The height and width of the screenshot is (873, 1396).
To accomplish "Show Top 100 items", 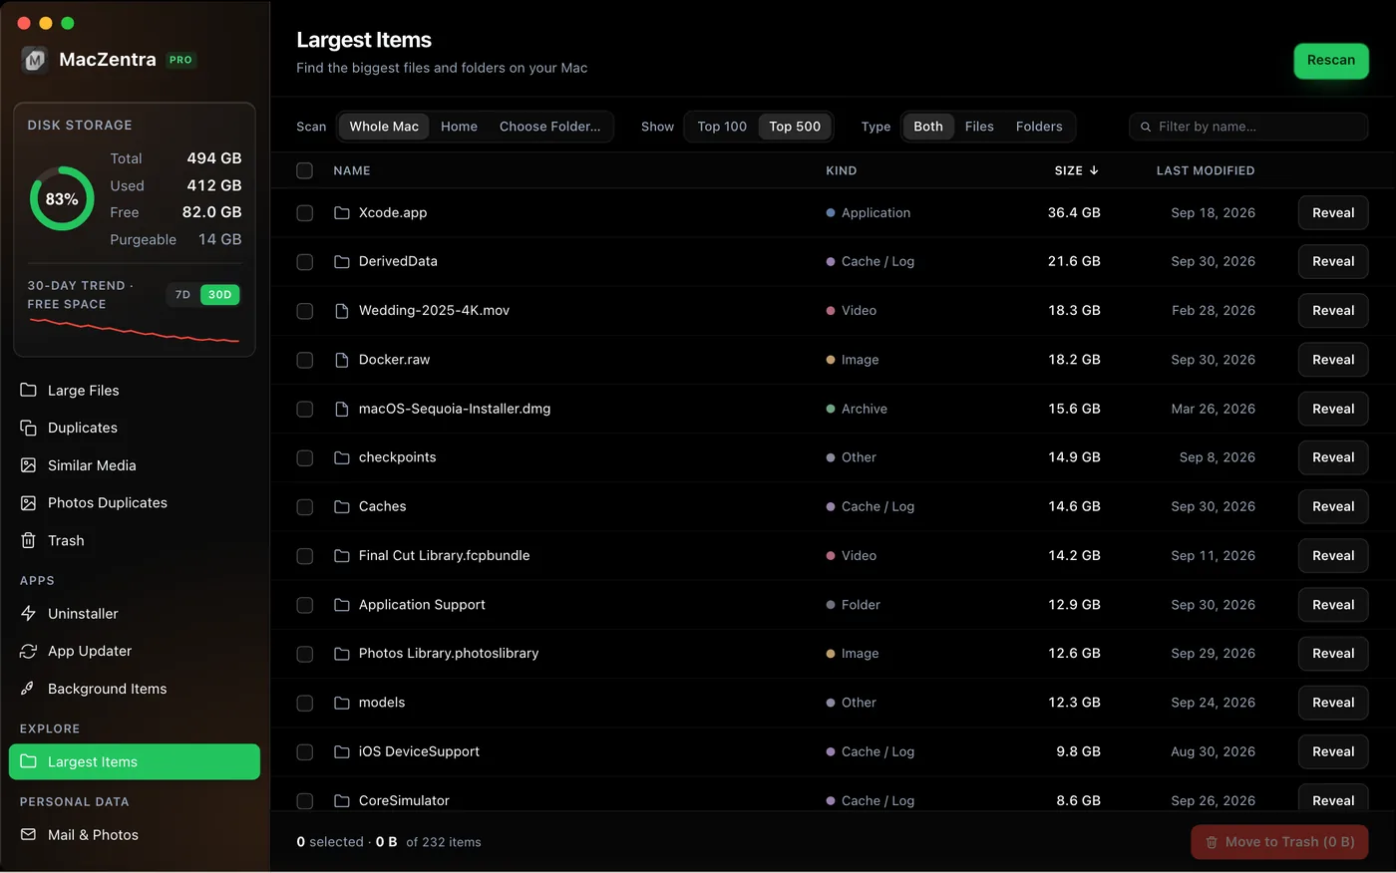I will pyautogui.click(x=722, y=127).
